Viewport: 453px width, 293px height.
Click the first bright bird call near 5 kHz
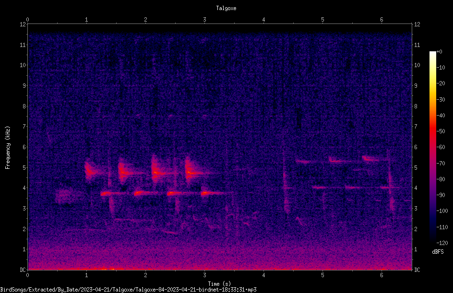pos(91,170)
